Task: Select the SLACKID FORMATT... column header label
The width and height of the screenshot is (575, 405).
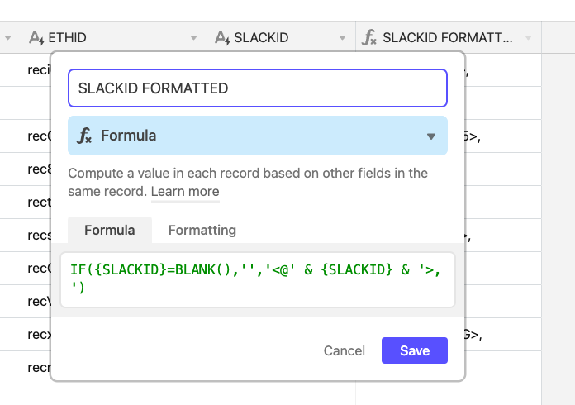Action: click(448, 37)
